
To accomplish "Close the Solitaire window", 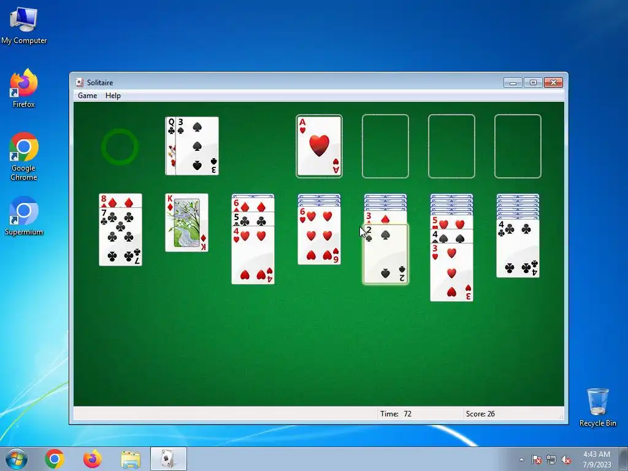I will click(x=554, y=83).
